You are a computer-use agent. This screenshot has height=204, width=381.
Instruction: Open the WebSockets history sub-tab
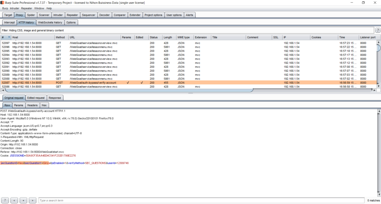[x=50, y=22]
